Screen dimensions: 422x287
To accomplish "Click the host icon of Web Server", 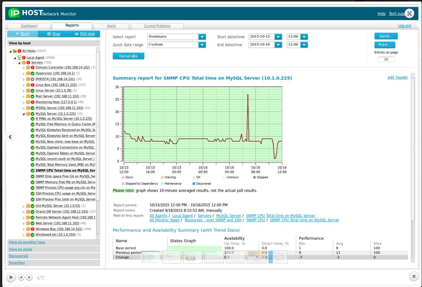I will 28,223.
